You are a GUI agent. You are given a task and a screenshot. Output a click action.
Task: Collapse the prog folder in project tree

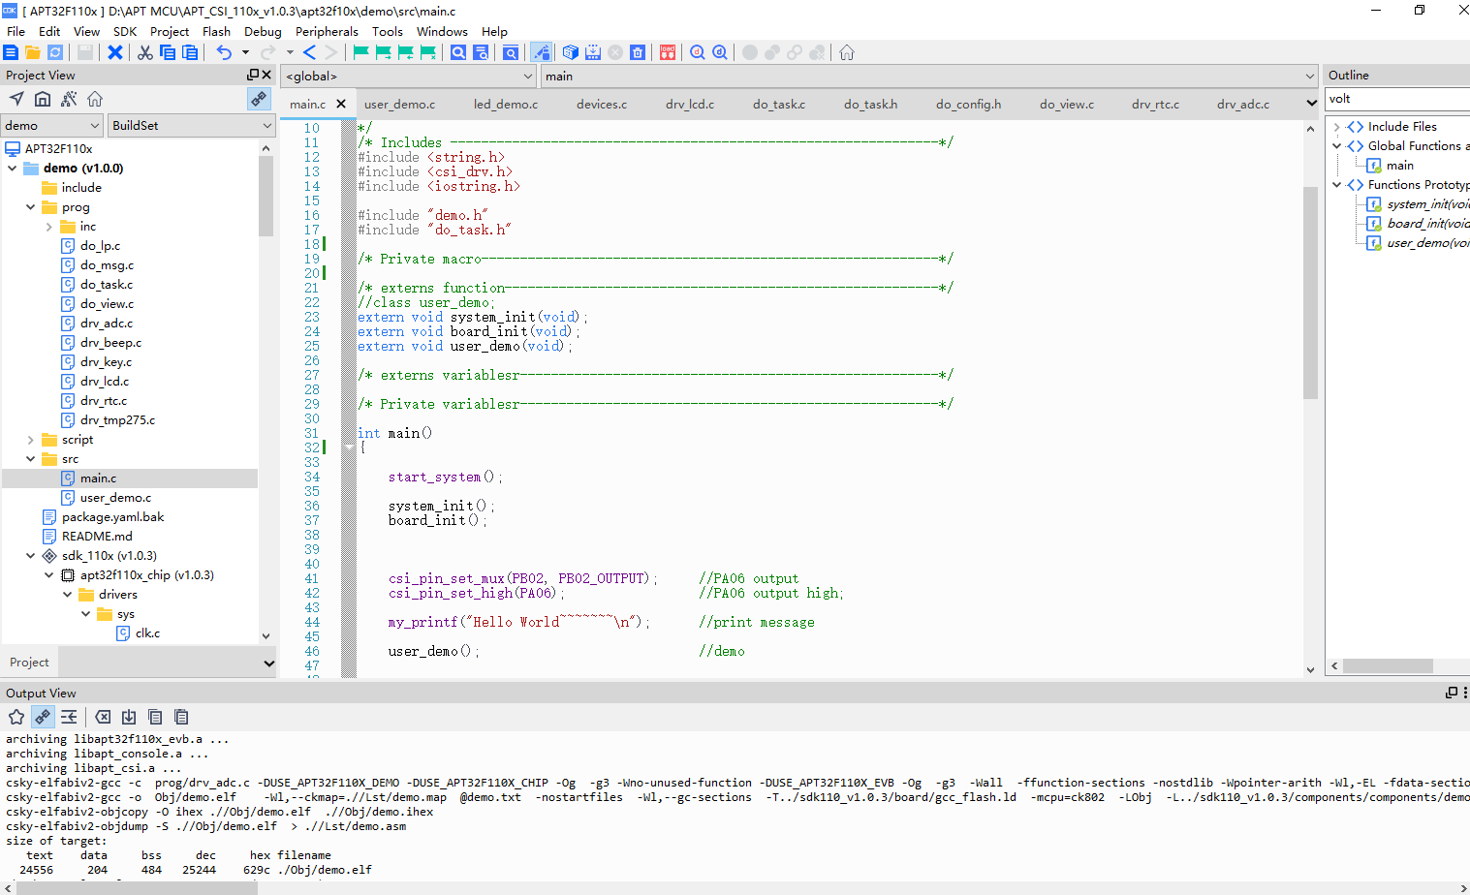pyautogui.click(x=30, y=207)
